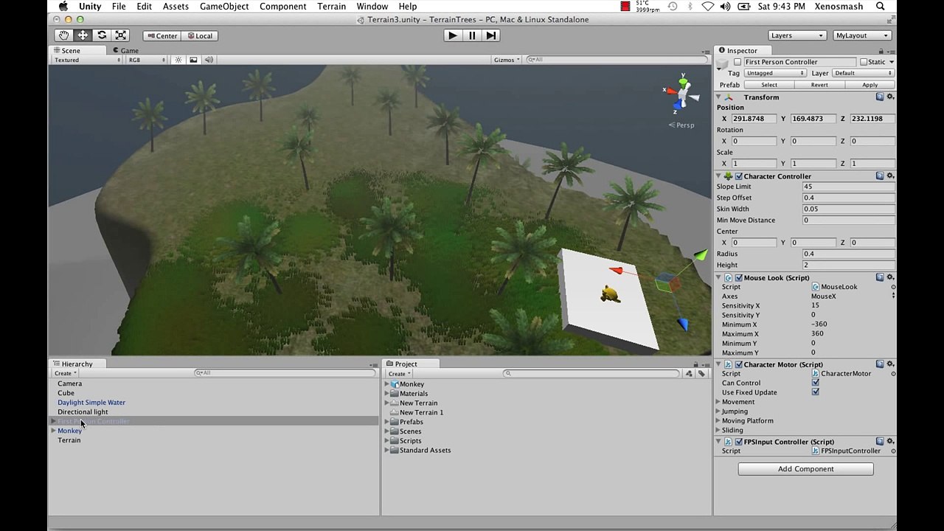The image size is (944, 531).
Task: Select the Scale tool in toolbar
Action: coord(121,35)
